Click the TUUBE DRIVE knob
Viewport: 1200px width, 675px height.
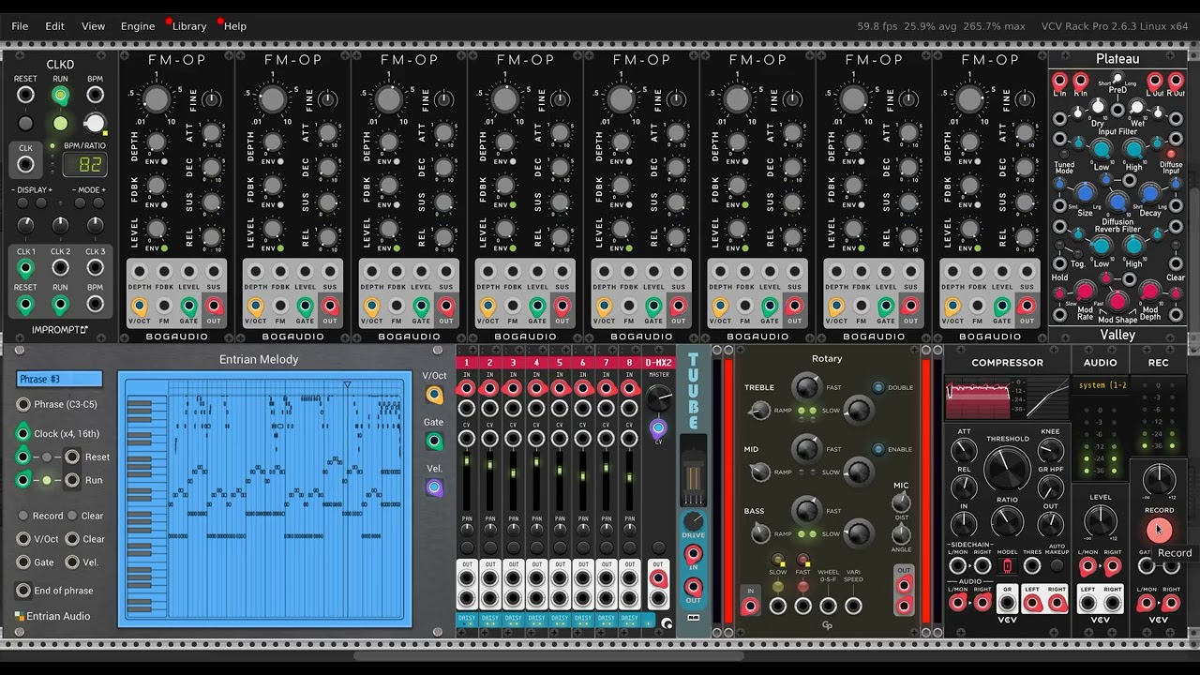tap(693, 520)
